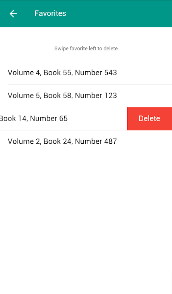
Task: Tap the swipe-to-delete hint text
Action: (x=86, y=49)
